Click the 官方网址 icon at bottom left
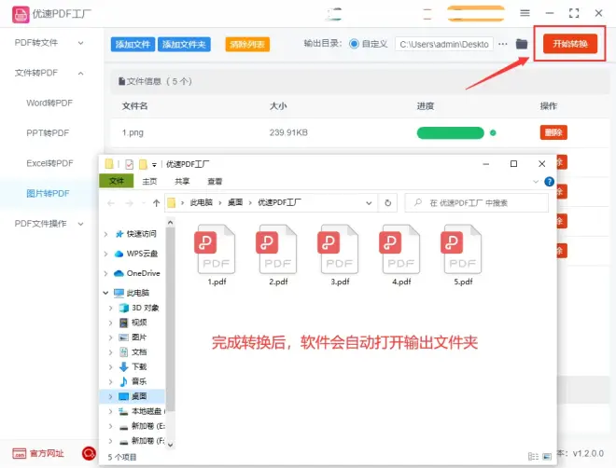Image resolution: width=616 pixels, height=468 pixels. pos(18,453)
